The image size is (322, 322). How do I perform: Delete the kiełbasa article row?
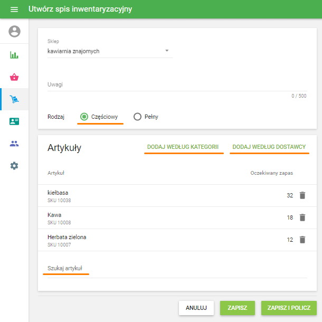(x=302, y=195)
